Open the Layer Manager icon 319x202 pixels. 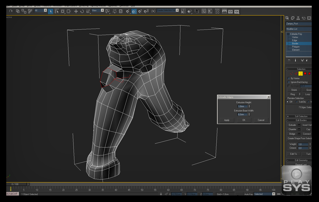(x=197, y=11)
